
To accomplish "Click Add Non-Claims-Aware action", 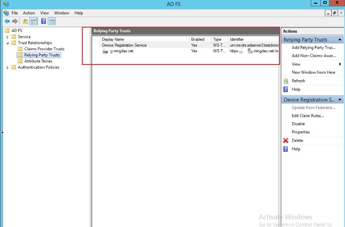I will tap(314, 56).
